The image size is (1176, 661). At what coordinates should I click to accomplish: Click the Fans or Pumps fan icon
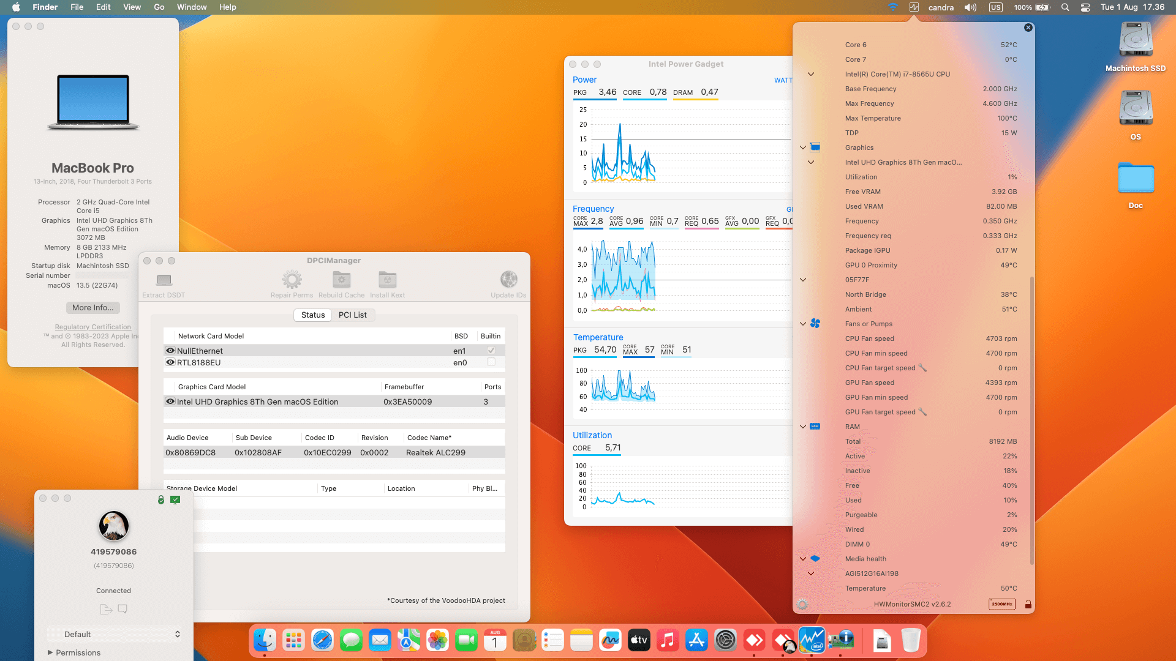815,324
